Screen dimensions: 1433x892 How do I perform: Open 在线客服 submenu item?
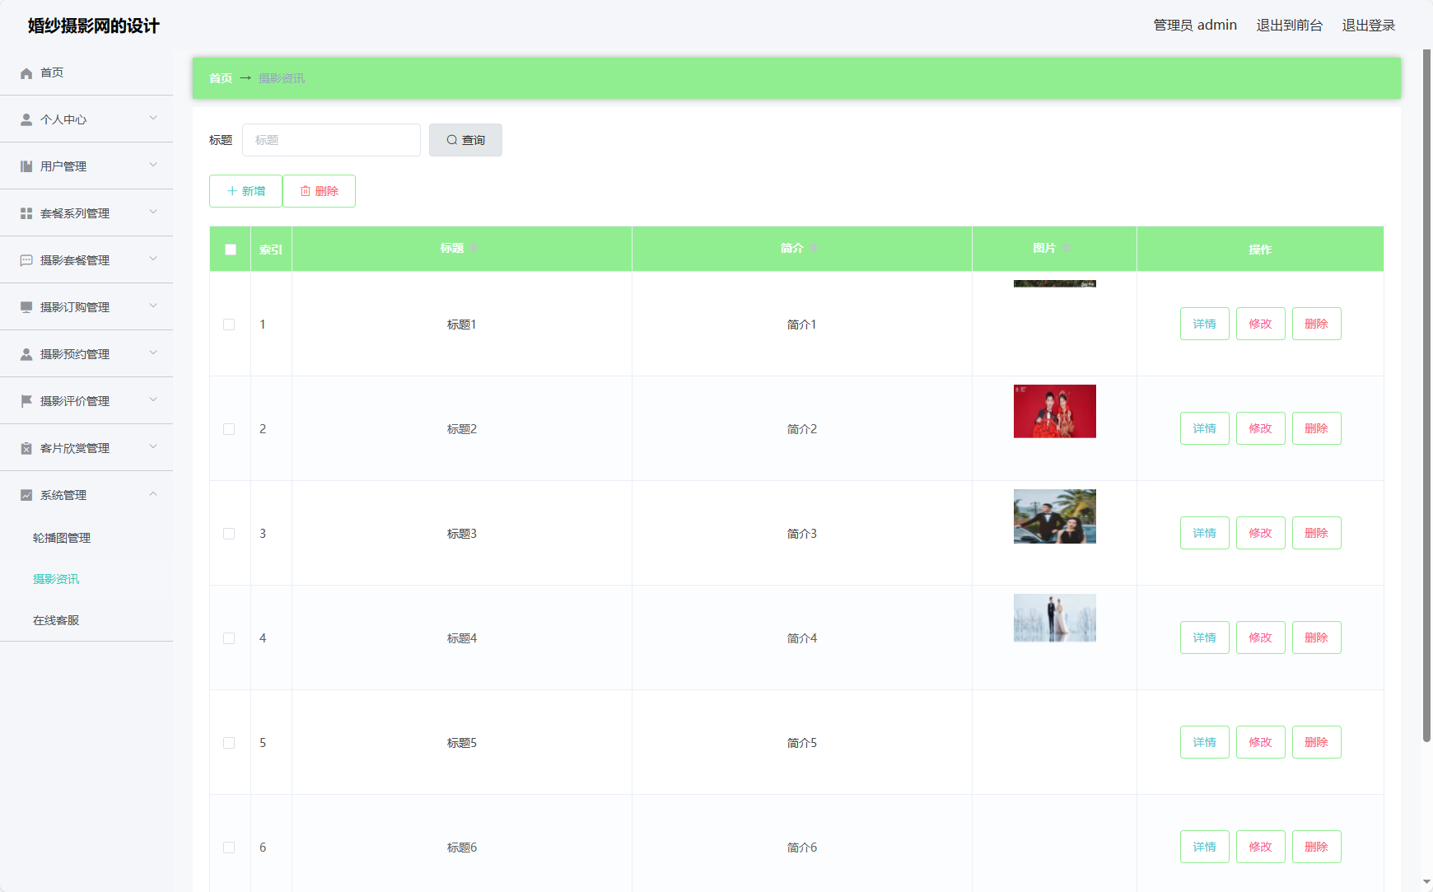[56, 620]
